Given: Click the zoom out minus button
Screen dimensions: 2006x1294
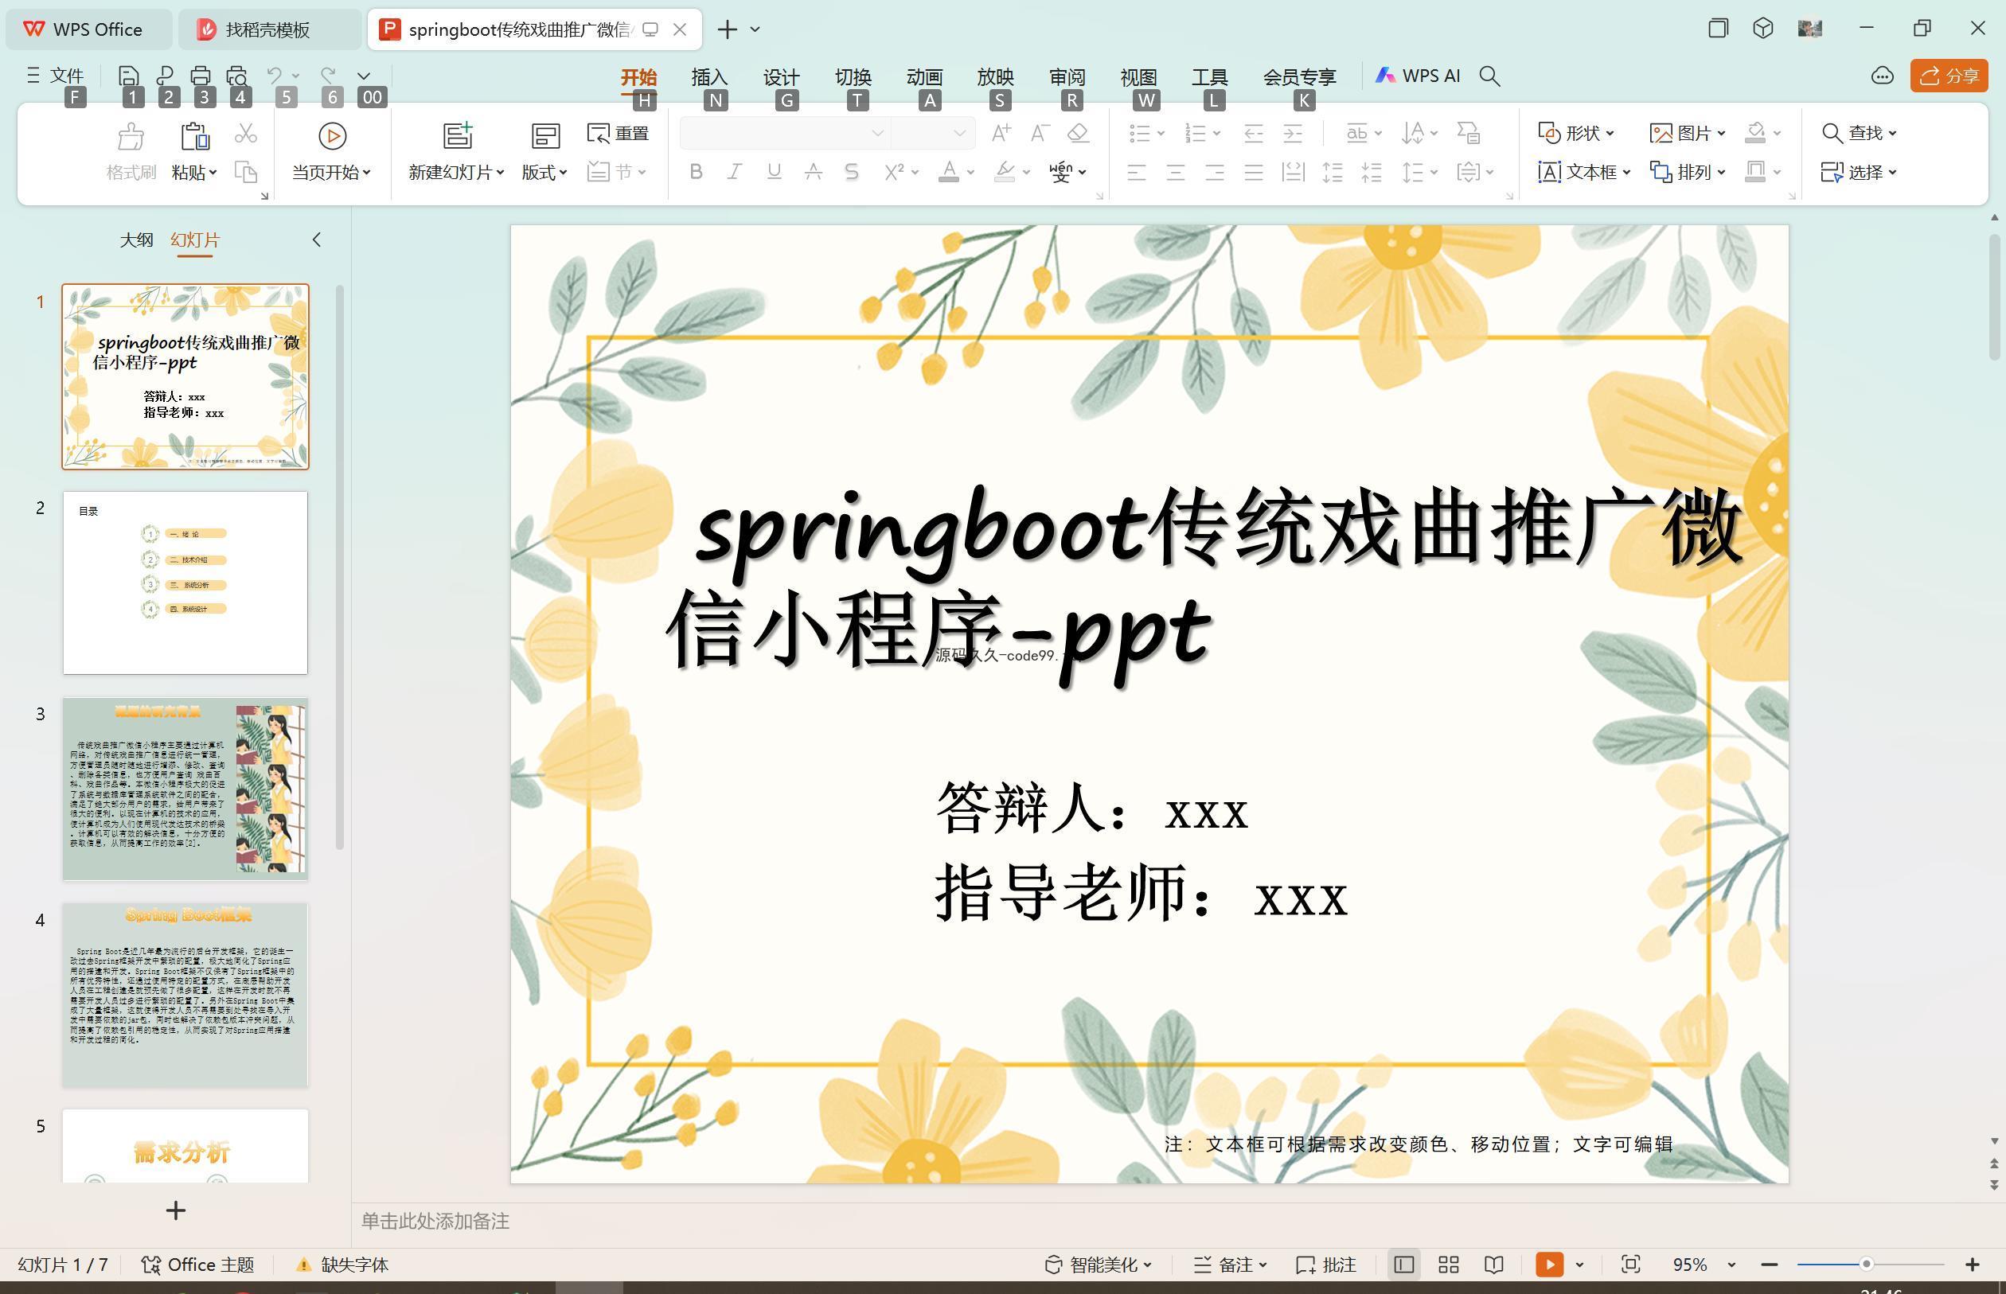Looking at the screenshot, I should (x=1769, y=1264).
